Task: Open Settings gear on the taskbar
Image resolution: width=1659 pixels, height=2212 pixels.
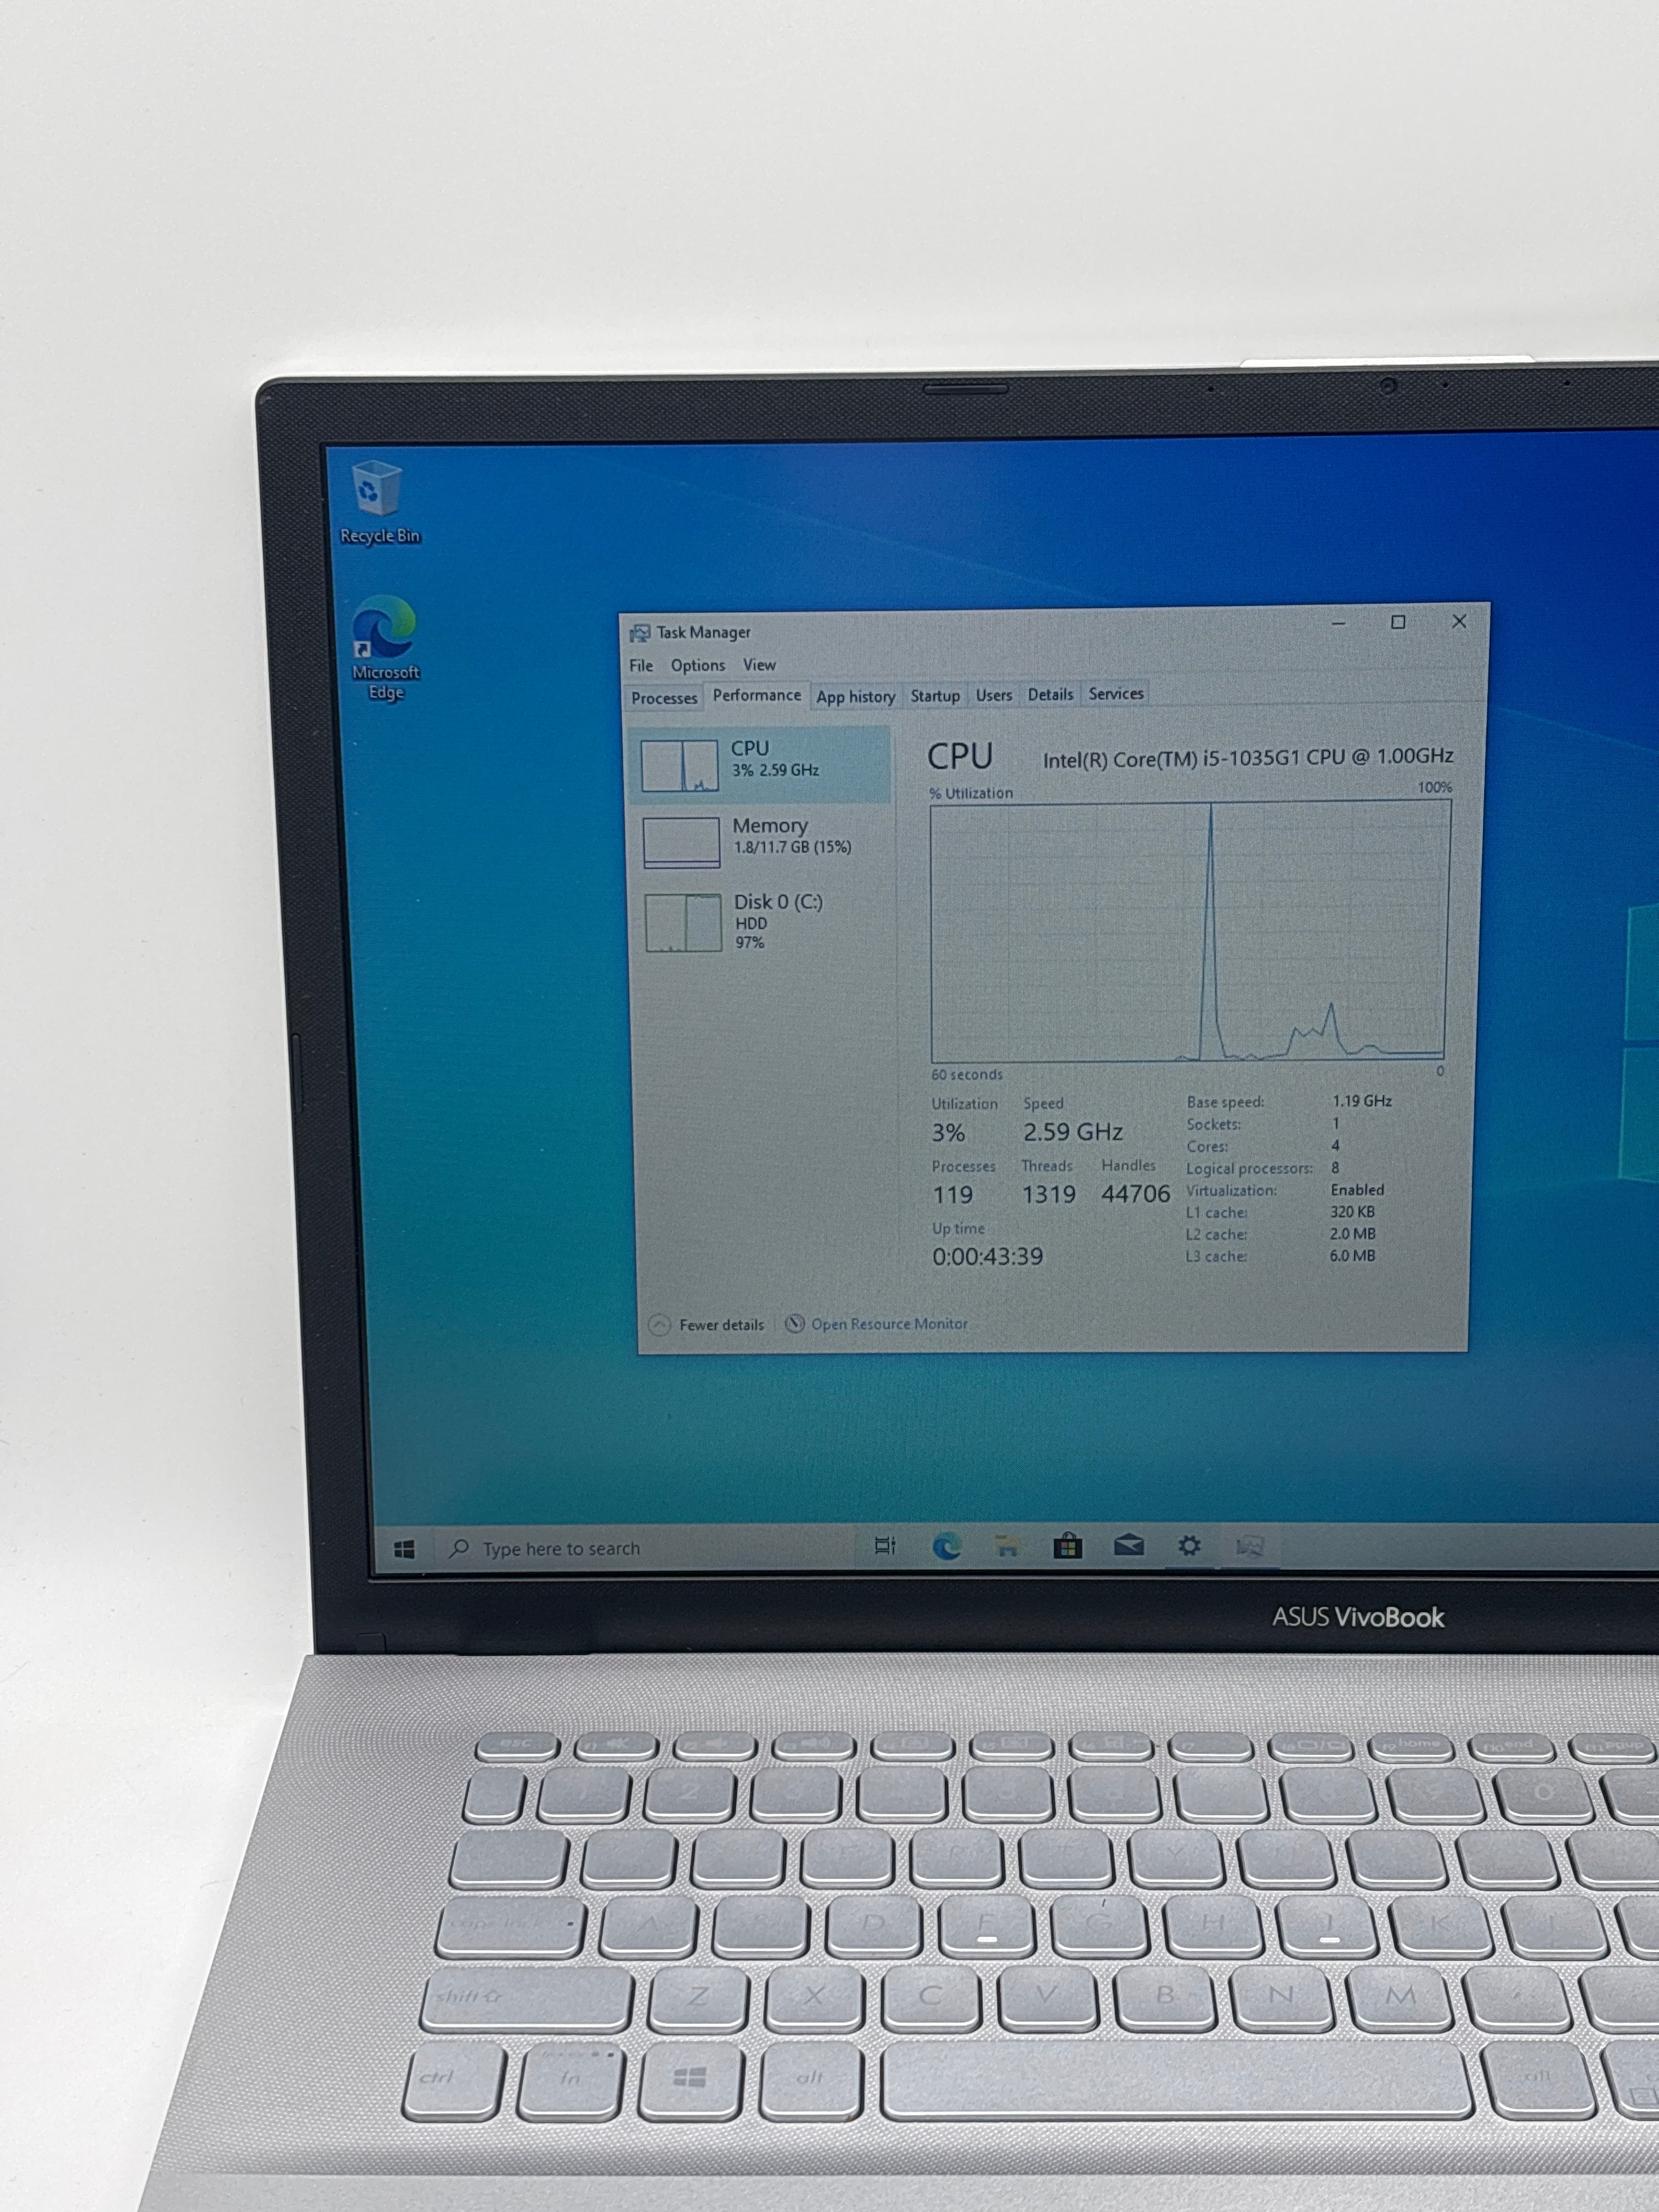Action: click(x=1188, y=1546)
